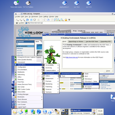This screenshot has height=115, width=115.
Task: Open the Tools entry under Development
Action: (x=70, y=76)
